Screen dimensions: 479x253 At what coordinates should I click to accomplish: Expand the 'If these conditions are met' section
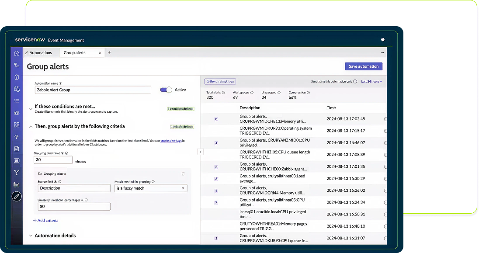click(x=31, y=108)
